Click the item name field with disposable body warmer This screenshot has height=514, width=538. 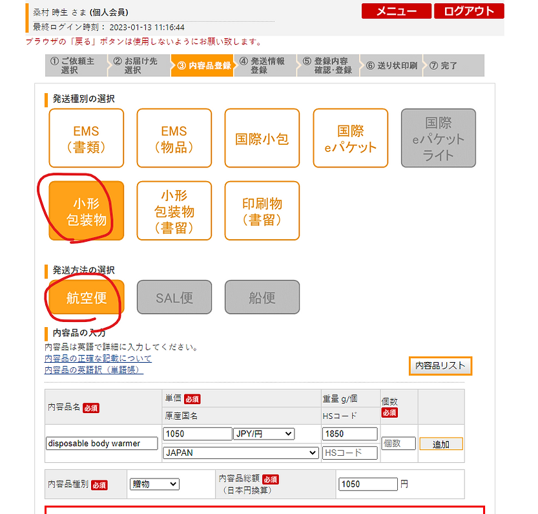[100, 443]
